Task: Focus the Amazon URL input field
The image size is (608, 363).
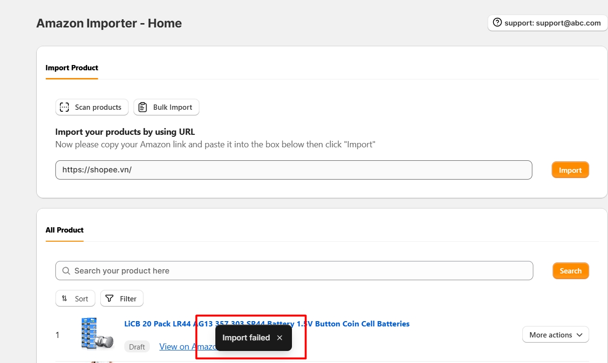Action: 293,170
